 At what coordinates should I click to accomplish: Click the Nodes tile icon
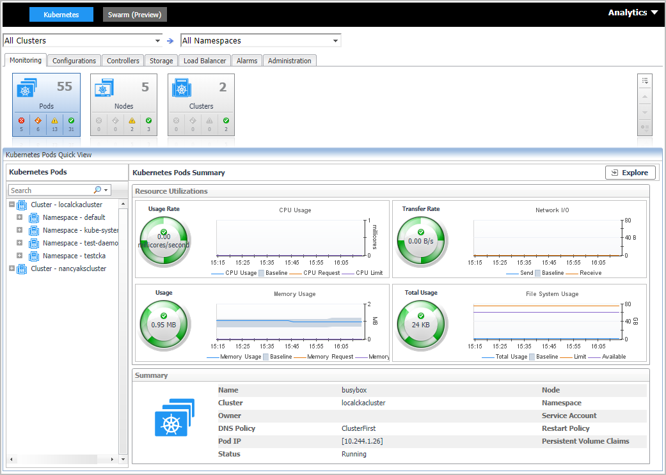click(x=104, y=88)
